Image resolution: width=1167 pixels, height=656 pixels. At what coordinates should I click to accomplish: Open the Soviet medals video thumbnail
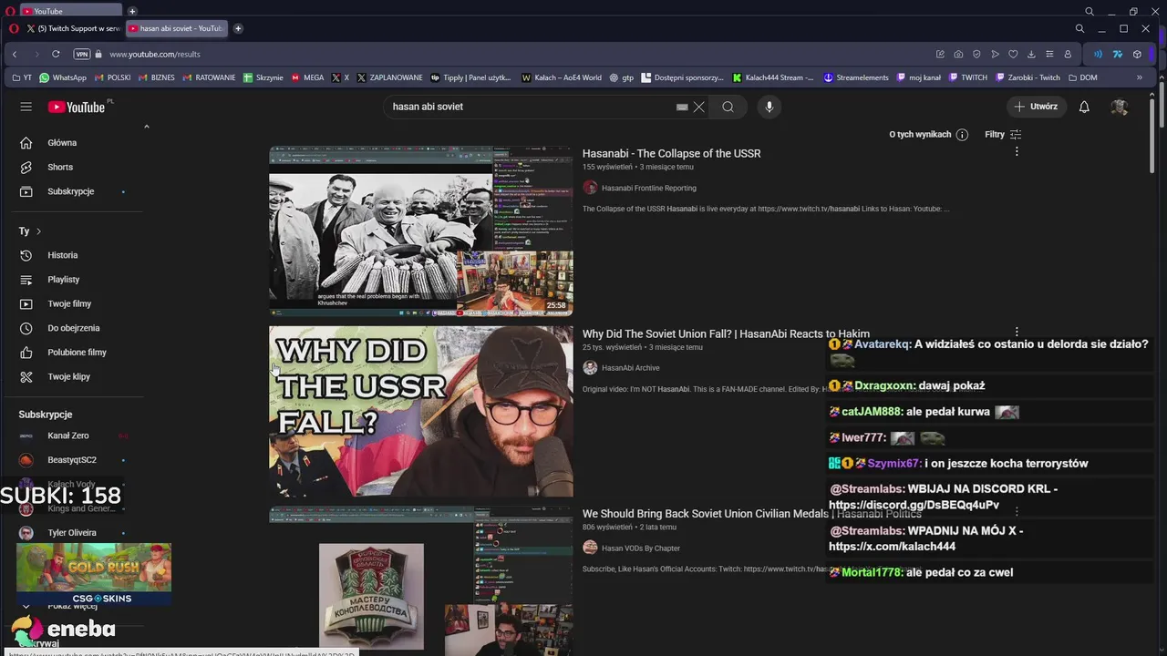pos(421,580)
